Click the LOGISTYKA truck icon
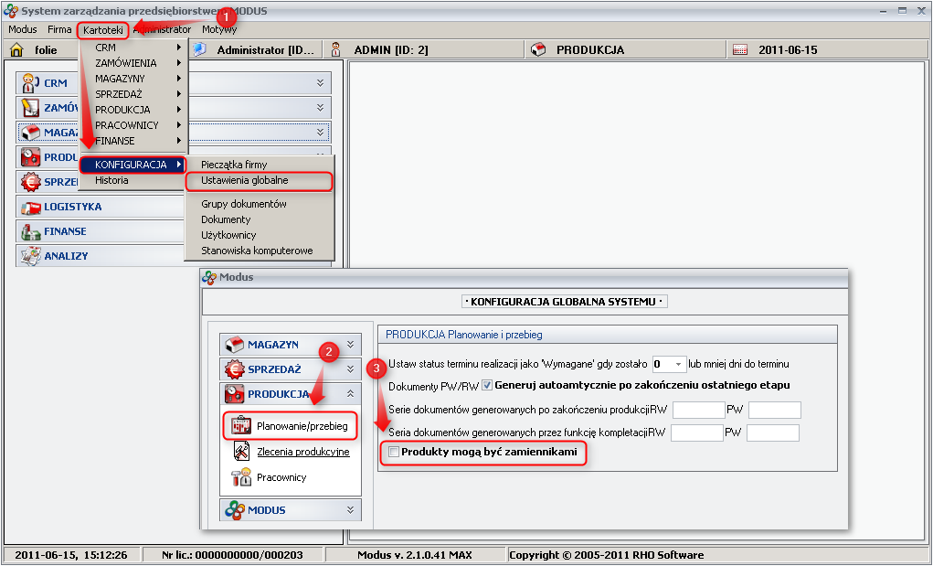 [x=30, y=208]
